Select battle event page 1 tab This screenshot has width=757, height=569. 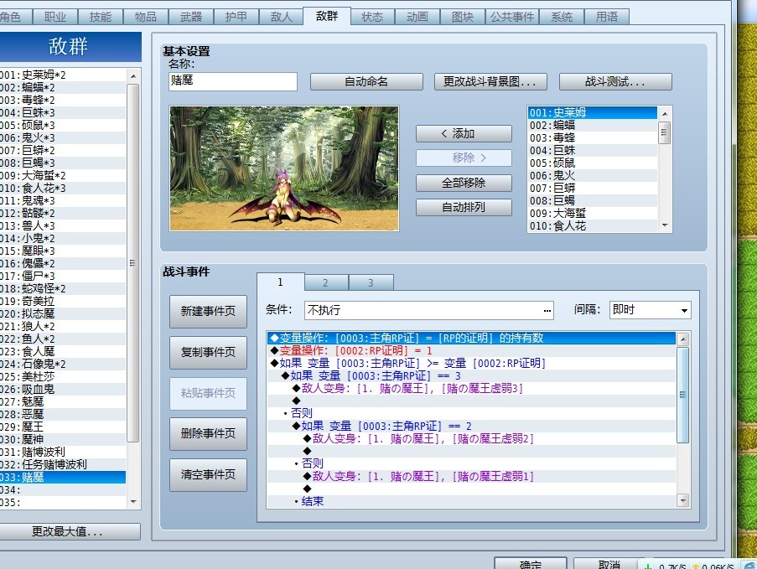281,282
